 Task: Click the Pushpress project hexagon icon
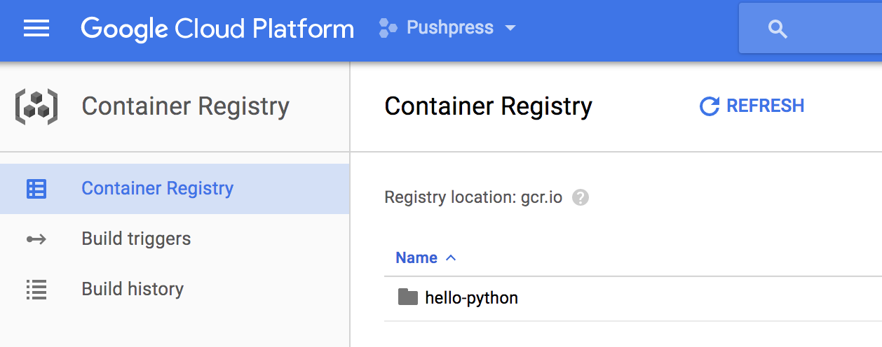coord(388,29)
